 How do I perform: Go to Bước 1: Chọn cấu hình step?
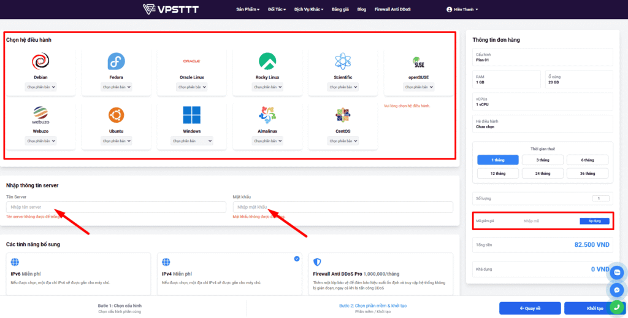(120, 308)
